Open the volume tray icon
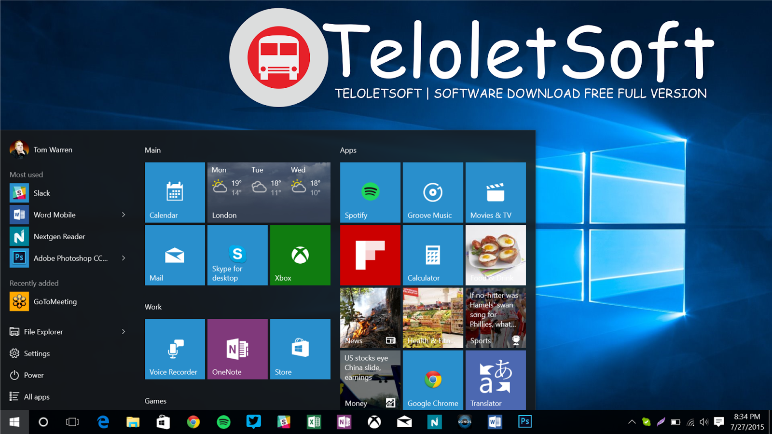 point(704,422)
